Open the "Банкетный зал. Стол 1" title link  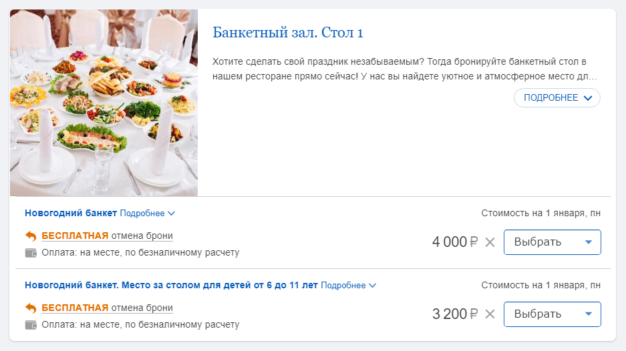(287, 33)
